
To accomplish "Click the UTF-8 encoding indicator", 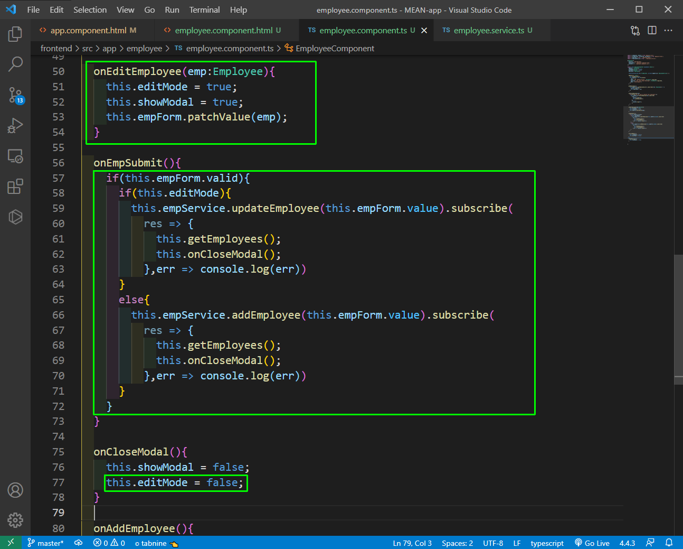I will pos(493,543).
